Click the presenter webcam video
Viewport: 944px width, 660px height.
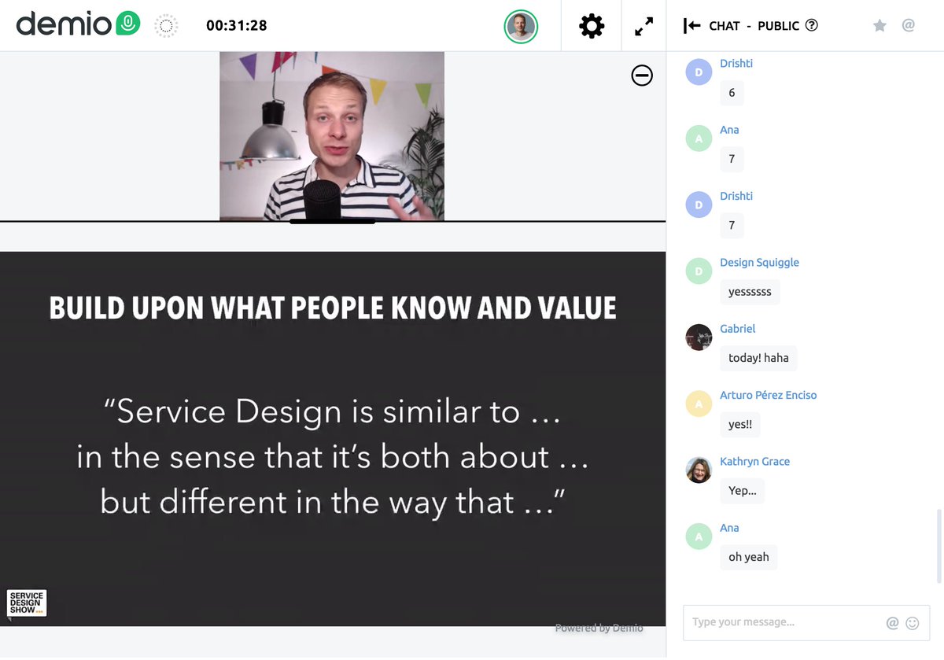(331, 136)
